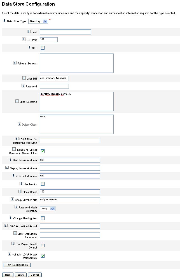Toggle the Use blocks checkbox
The width and height of the screenshot is (180, 279).
click(43, 184)
